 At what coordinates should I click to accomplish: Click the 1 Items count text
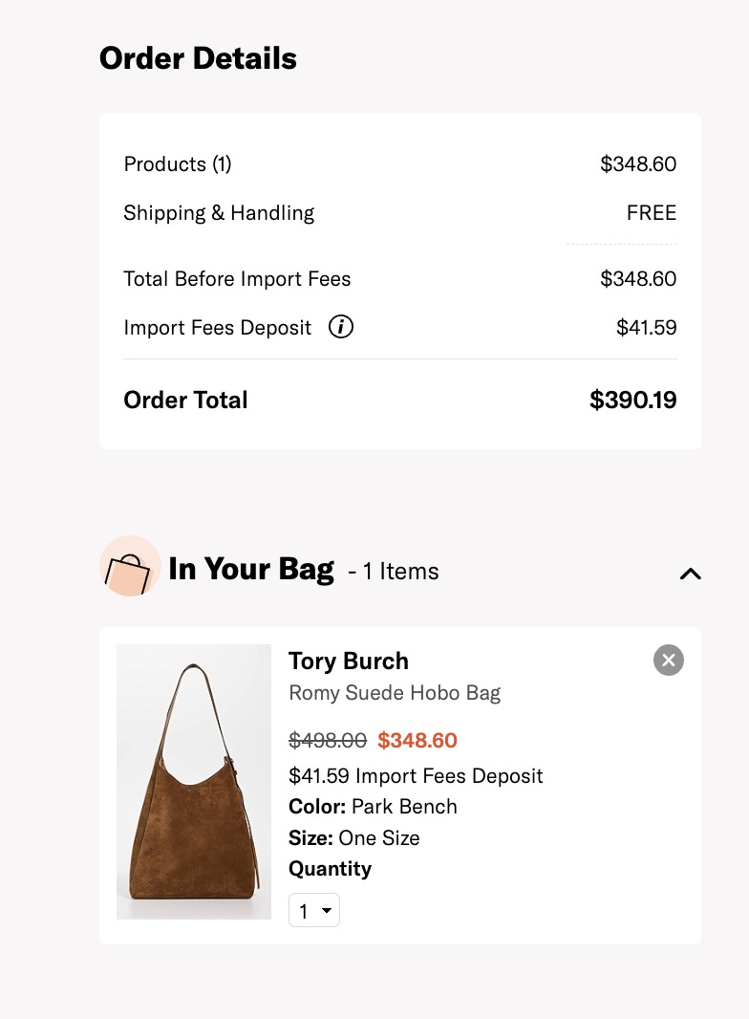(394, 572)
